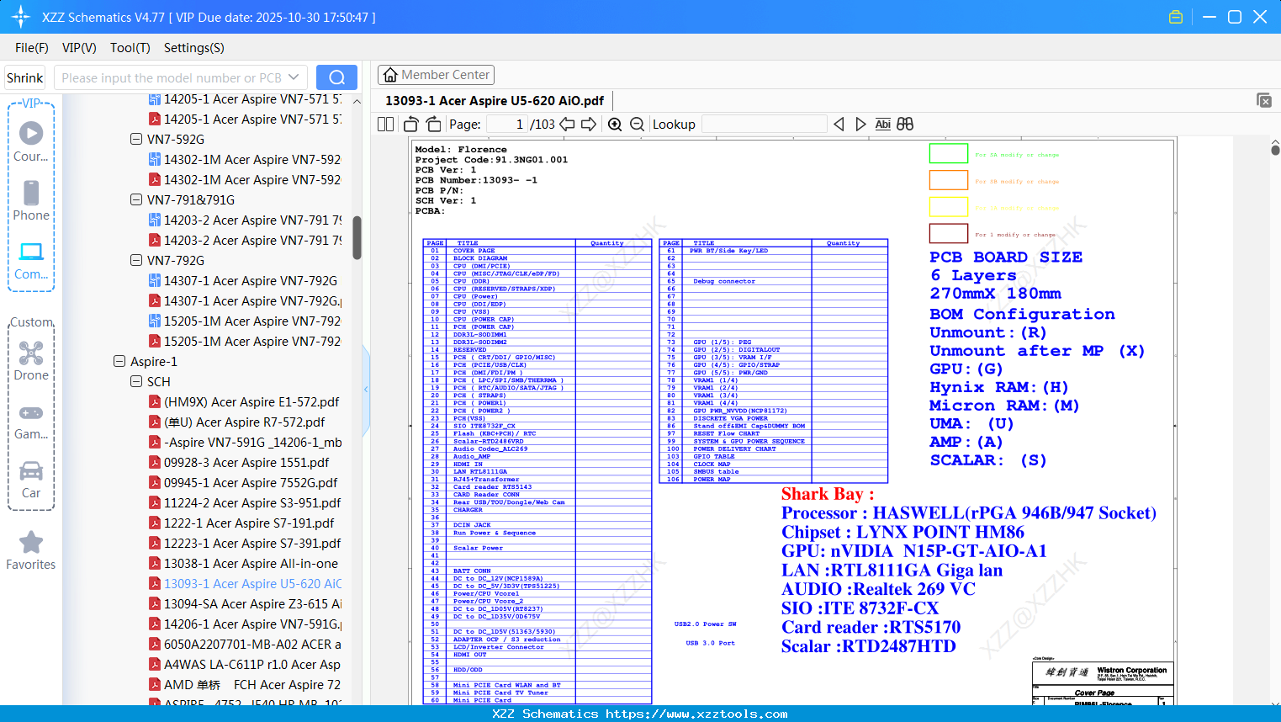
Task: Open 09928-3 Acer Aspire 1551.pdf
Action: [246, 462]
